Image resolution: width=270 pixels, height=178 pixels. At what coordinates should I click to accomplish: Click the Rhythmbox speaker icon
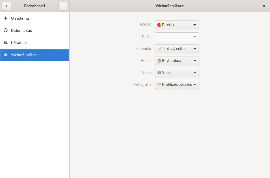point(159,61)
